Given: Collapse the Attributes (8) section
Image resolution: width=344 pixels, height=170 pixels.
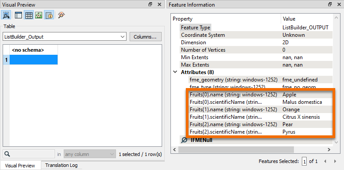Looking at the screenshot, I should coord(175,72).
